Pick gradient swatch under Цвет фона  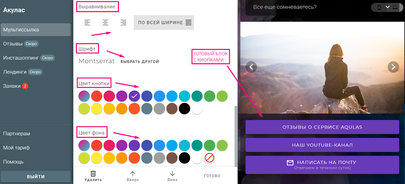click(84, 145)
